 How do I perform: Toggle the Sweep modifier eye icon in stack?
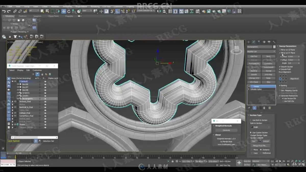[x=249, y=87]
